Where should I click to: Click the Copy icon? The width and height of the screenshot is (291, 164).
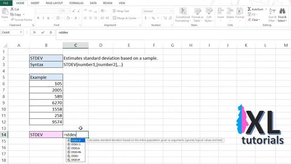click(12, 14)
